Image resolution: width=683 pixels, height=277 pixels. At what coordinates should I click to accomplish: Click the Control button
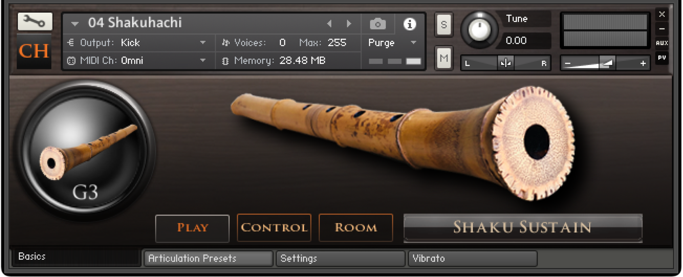(x=274, y=228)
